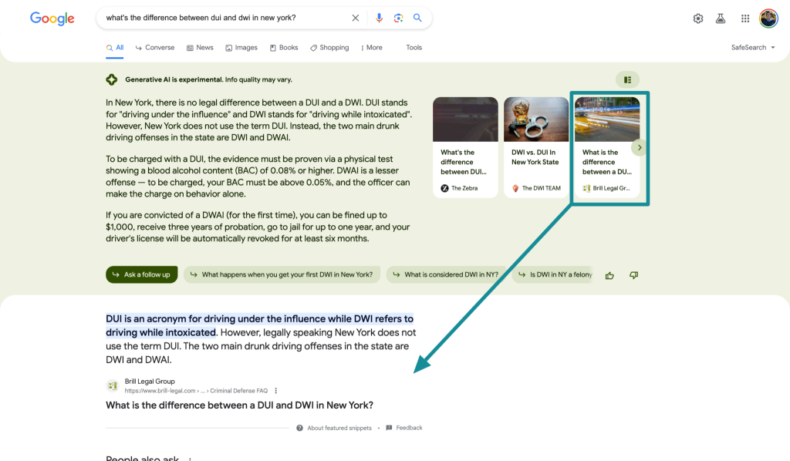Give thumbs down to AI answer
The width and height of the screenshot is (790, 461).
point(634,275)
